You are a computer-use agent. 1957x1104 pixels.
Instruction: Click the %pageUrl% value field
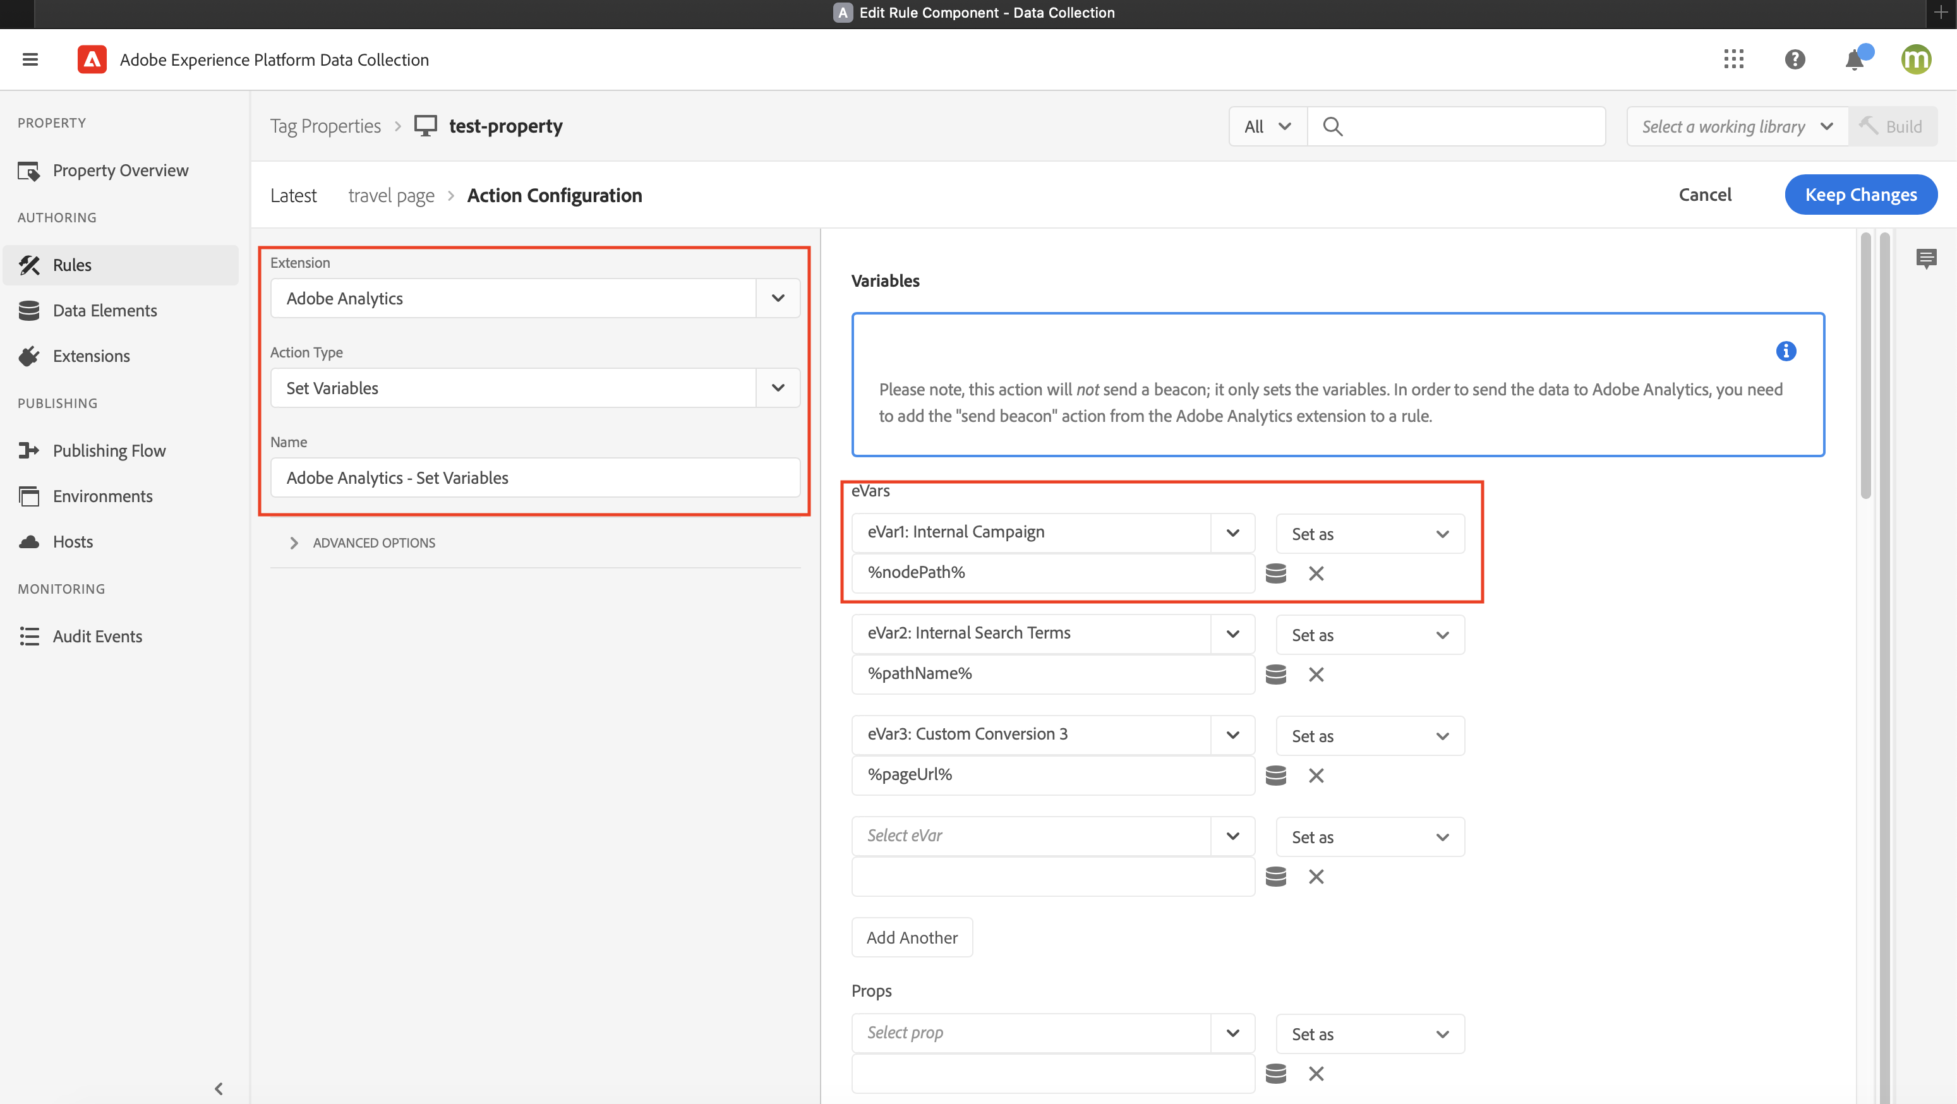click(1052, 775)
